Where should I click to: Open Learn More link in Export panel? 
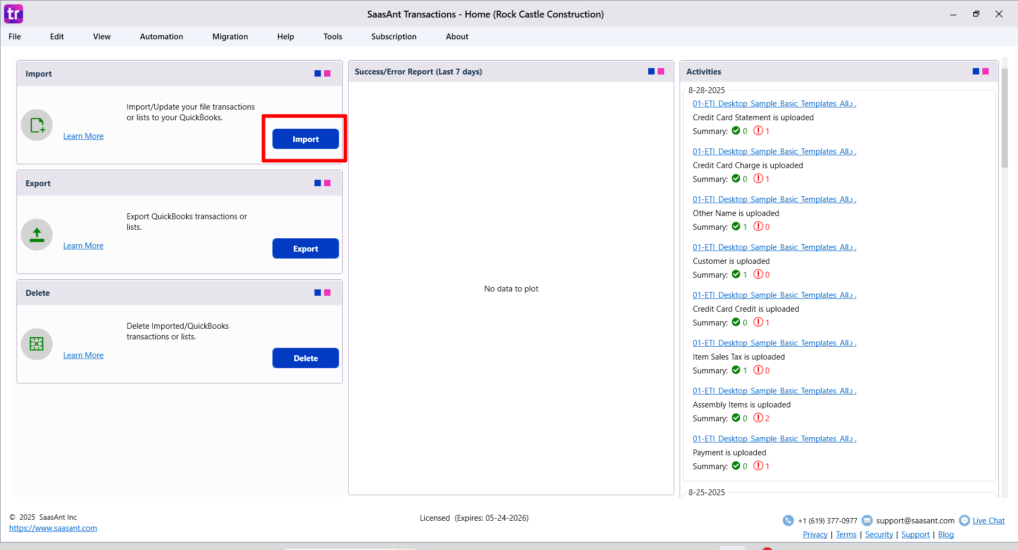pos(84,246)
